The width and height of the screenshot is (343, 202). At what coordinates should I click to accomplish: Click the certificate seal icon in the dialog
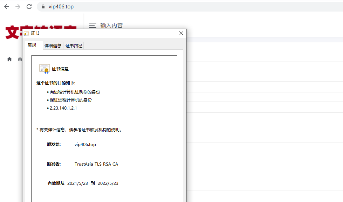44,68
